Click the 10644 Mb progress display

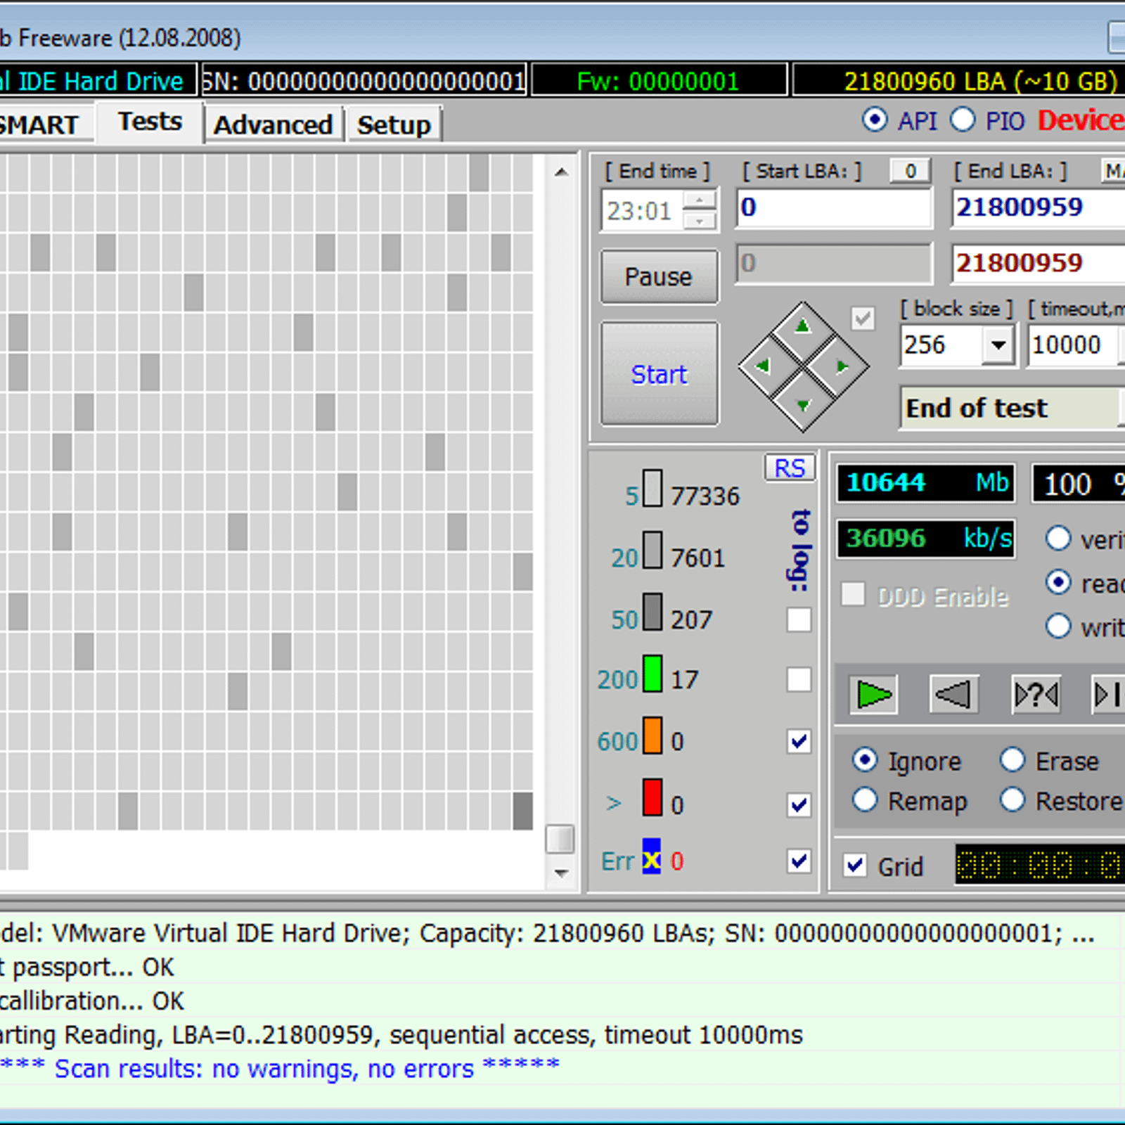(926, 483)
